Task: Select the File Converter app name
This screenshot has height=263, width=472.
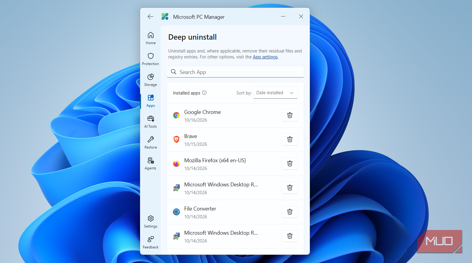Action: [200, 209]
